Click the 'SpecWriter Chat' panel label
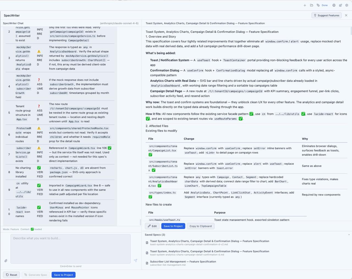 13,23
